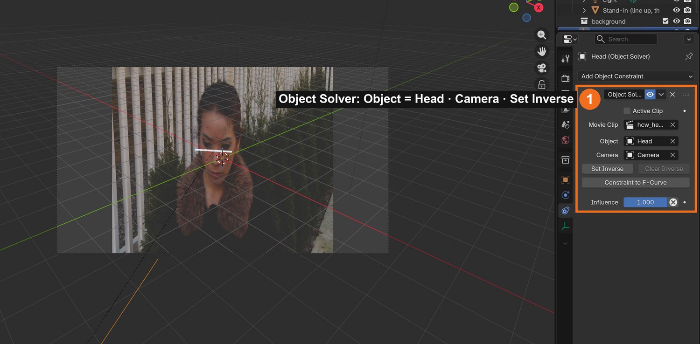Click the open padlock icon in the viewport
This screenshot has height=344, width=700.
pos(542,84)
